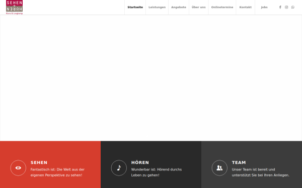This screenshot has height=188, width=302.
Task: Open the Facebook icon link
Action: pyautogui.click(x=280, y=7)
